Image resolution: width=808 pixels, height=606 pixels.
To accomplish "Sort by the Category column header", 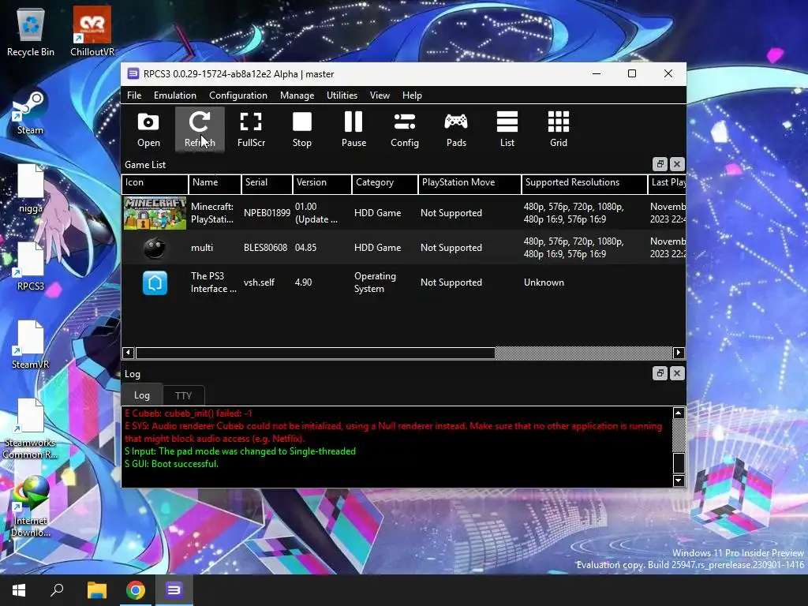I will click(x=384, y=183).
